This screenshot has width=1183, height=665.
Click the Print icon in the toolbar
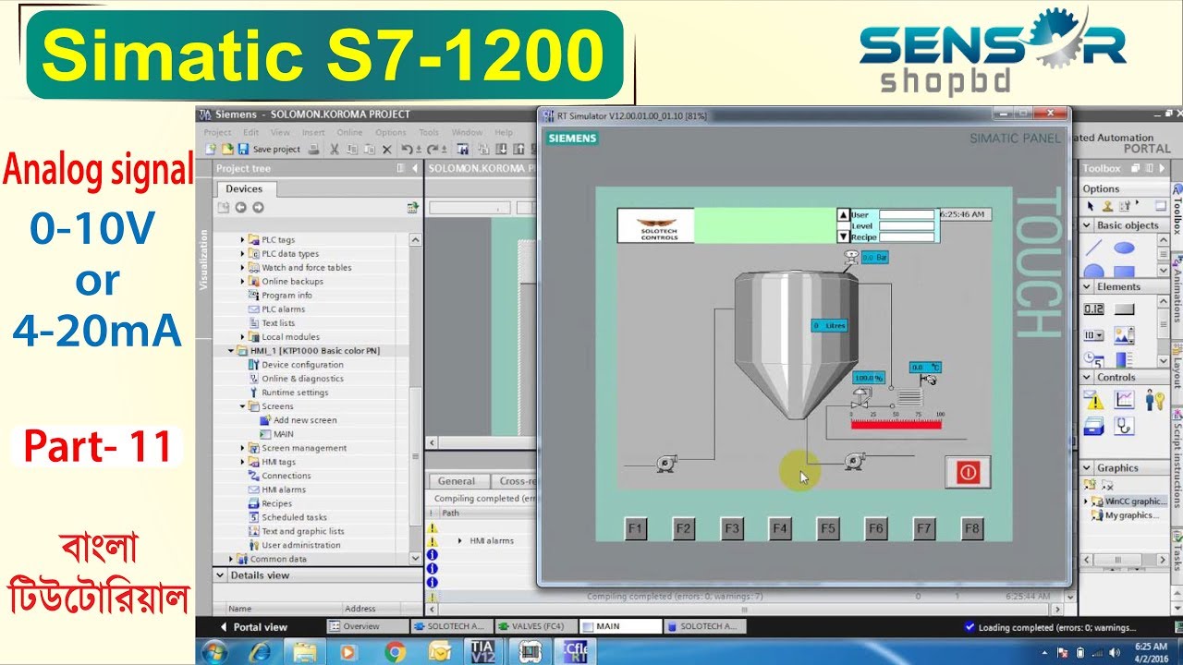tap(313, 149)
